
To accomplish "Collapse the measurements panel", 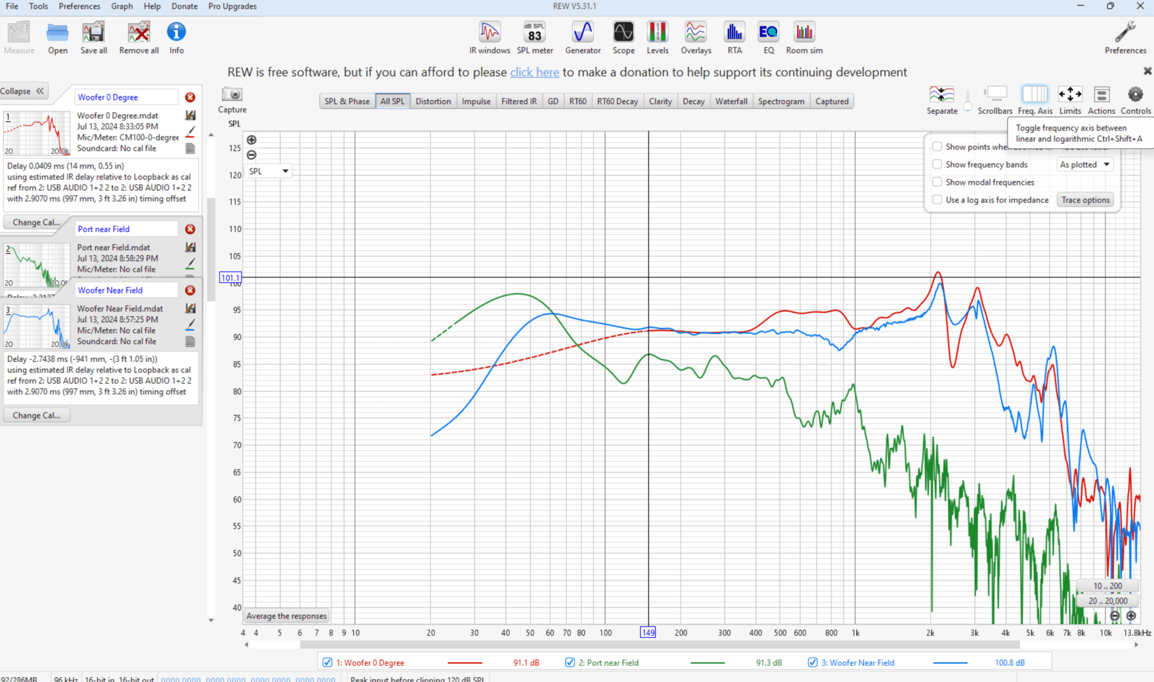I will click(23, 91).
